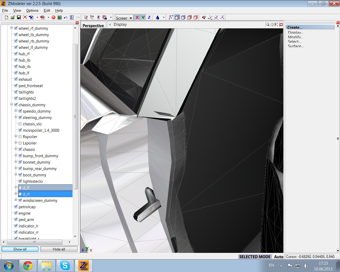Click the horizontal scrollbar in the object tree
The width and height of the screenshot is (340, 272).
click(35, 242)
